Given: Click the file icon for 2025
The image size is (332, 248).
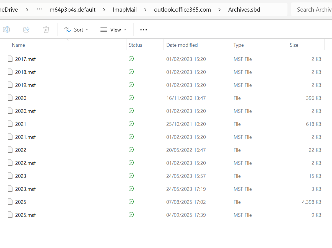Looking at the screenshot, I should coord(10,202).
